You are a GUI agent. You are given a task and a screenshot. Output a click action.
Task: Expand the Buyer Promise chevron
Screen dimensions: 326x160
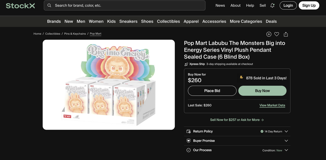[x=286, y=141]
